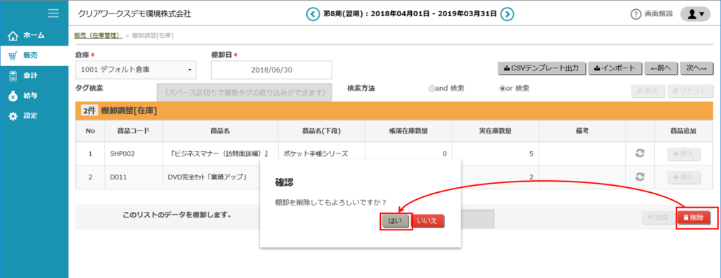Click refresh icon in D011 row
721x278 pixels.
(x=639, y=177)
